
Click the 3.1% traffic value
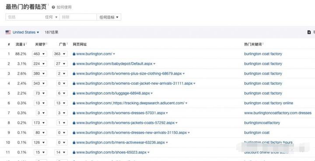click(22, 64)
